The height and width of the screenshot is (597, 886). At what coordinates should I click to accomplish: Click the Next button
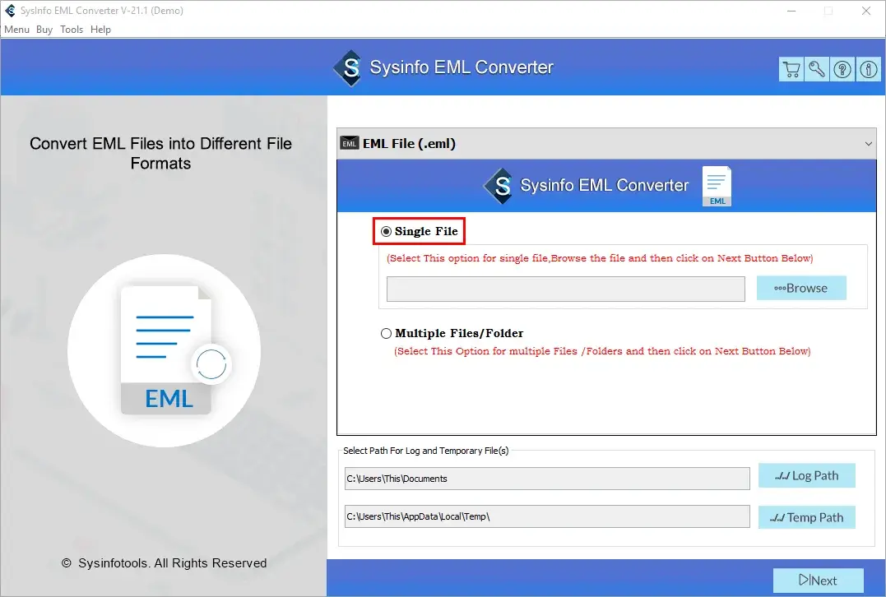pyautogui.click(x=819, y=581)
